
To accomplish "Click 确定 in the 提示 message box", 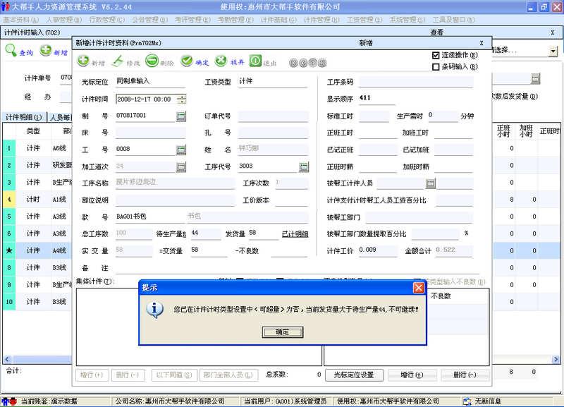I will 281,332.
